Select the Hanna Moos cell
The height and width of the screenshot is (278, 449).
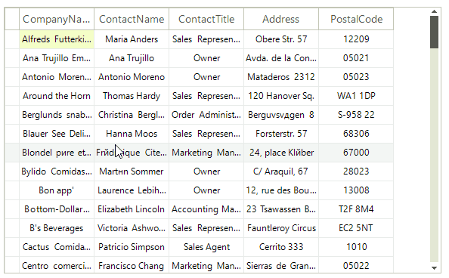coord(132,134)
